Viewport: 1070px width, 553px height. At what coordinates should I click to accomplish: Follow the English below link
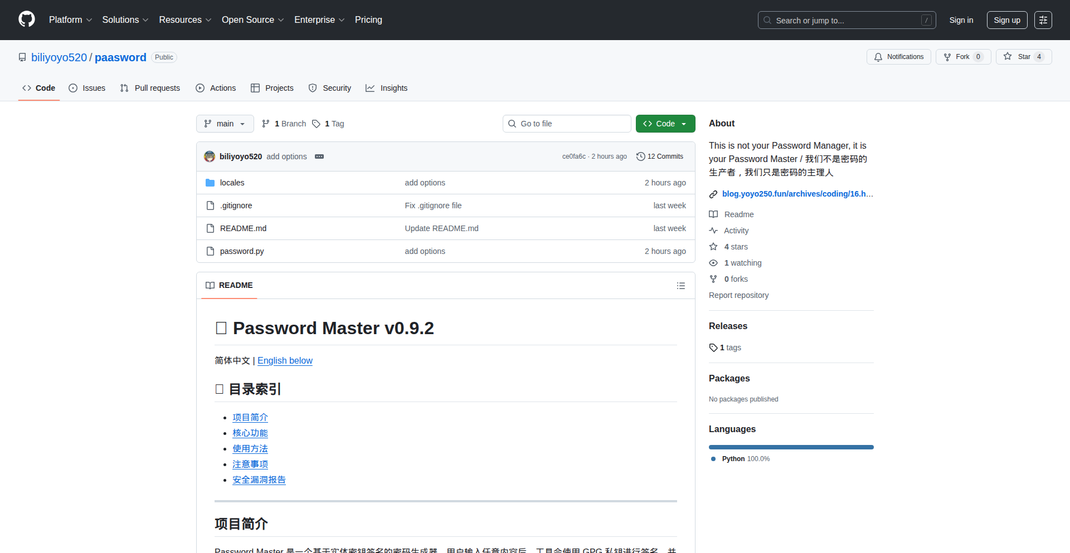tap(285, 360)
